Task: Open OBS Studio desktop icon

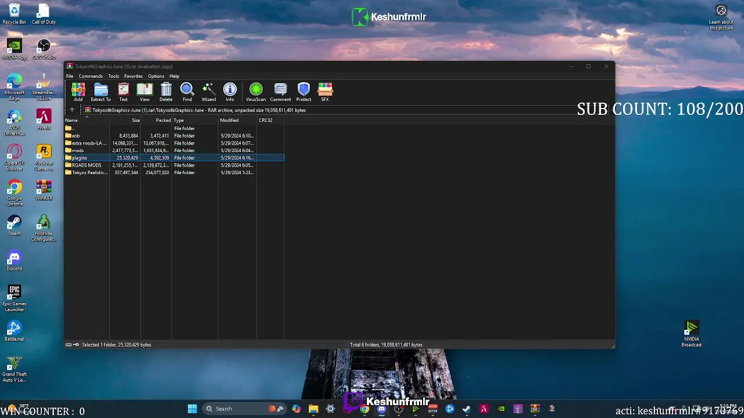Action: click(44, 49)
